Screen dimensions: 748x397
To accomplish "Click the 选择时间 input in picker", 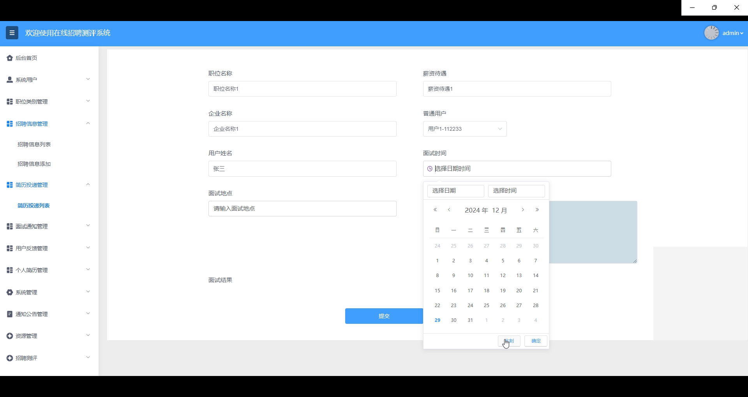I will [x=517, y=191].
